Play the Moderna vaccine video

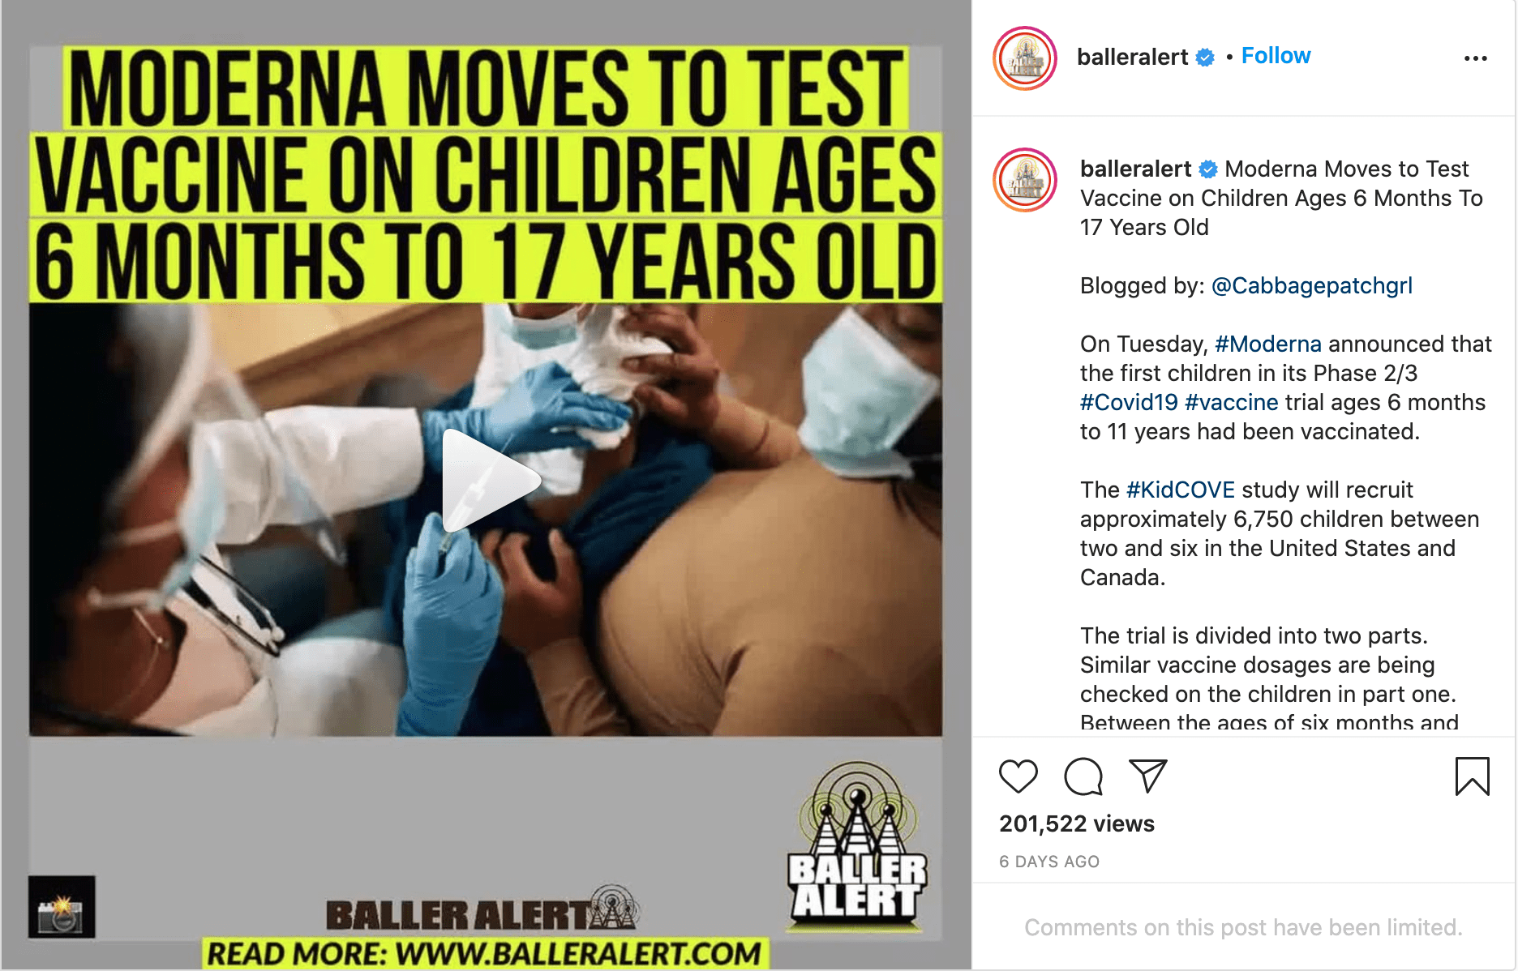click(490, 481)
